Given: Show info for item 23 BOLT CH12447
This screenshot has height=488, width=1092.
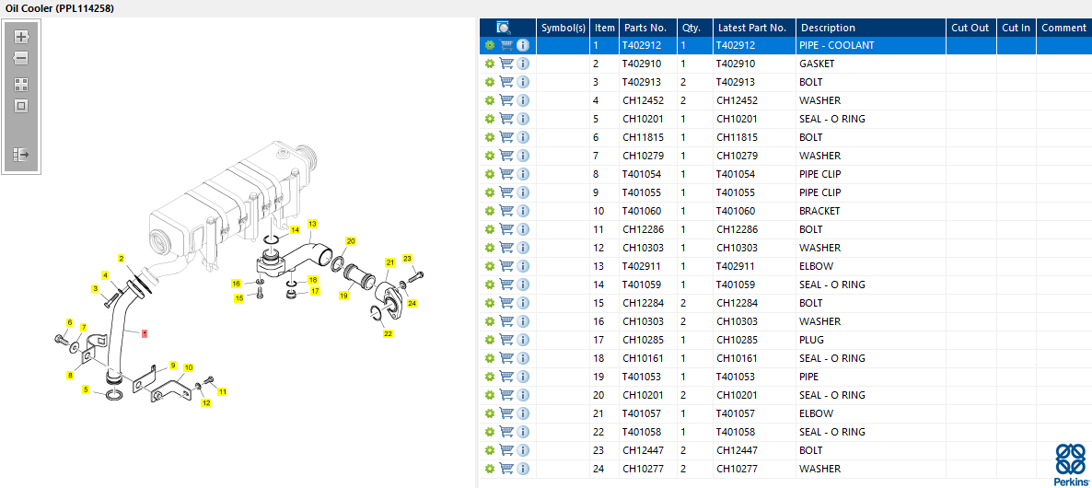Looking at the screenshot, I should click(523, 450).
